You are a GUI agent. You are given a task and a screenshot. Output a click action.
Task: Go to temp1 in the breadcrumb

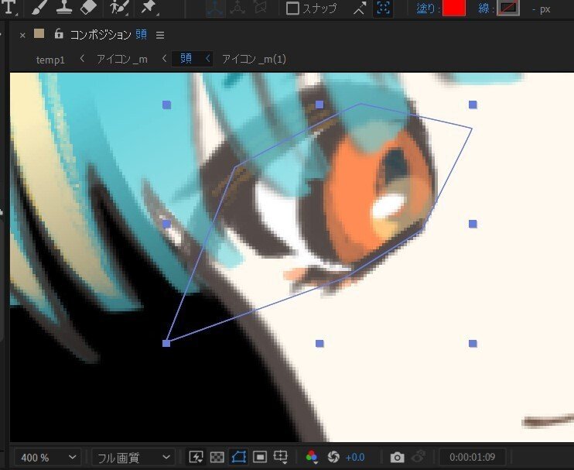tap(50, 60)
